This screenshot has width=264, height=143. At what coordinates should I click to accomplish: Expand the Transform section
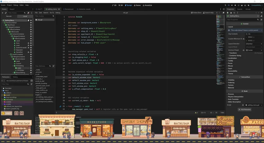(x=233, y=53)
